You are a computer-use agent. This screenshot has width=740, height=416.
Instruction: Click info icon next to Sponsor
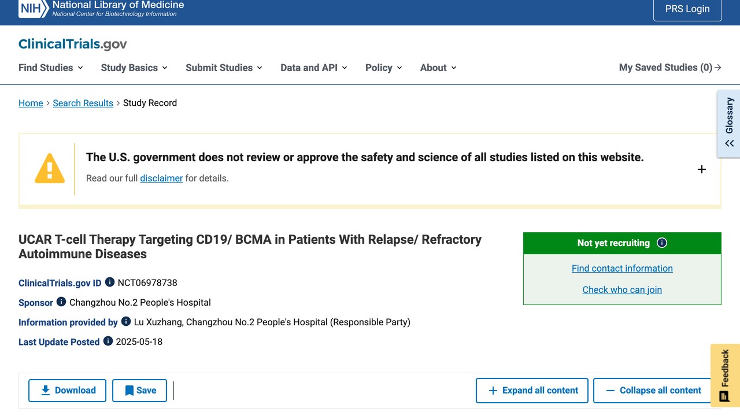(x=61, y=302)
